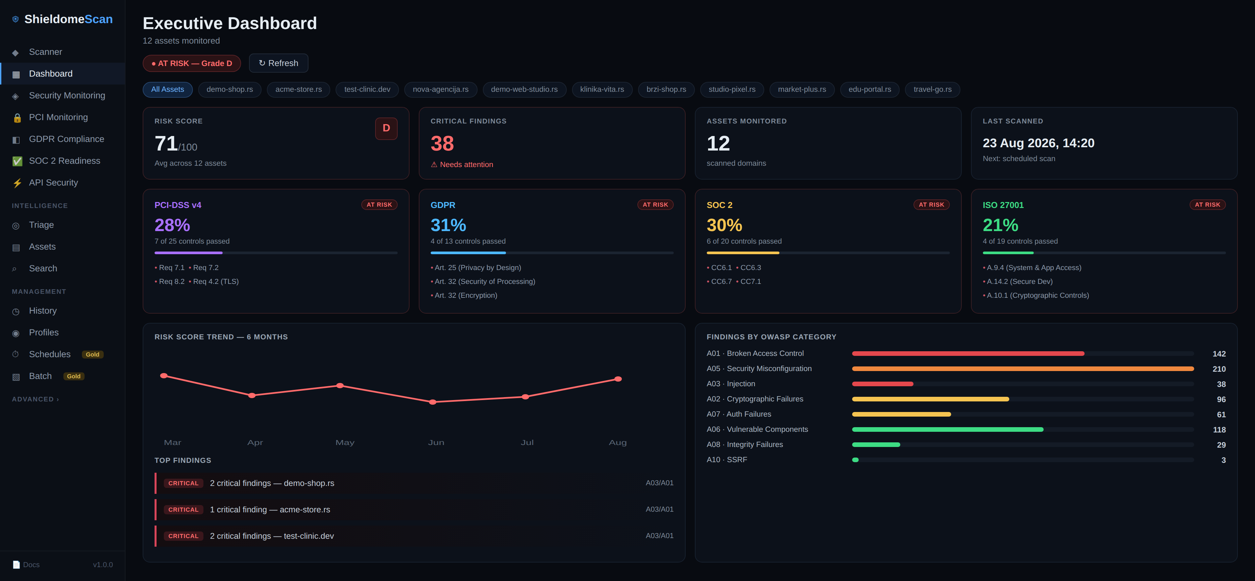The width and height of the screenshot is (1255, 581).
Task: Filter by demo-web-studio.rs asset
Action: pos(524,89)
